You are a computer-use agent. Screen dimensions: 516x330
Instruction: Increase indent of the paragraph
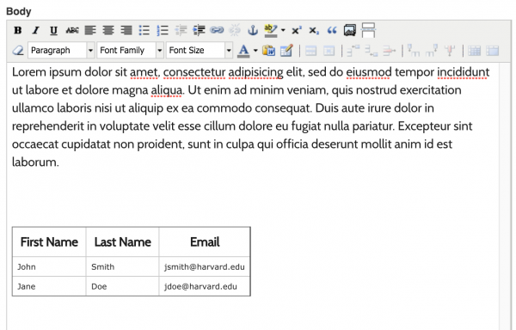199,30
